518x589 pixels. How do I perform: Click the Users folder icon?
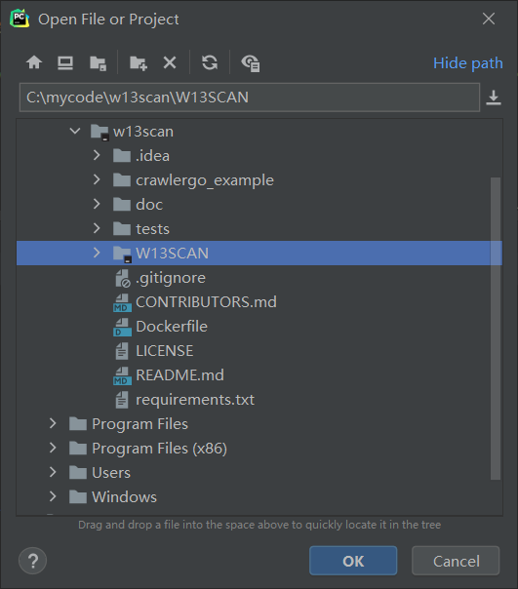click(x=78, y=473)
